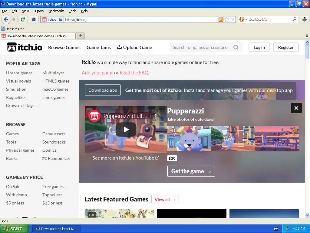Bookmark this page with the star icon
This screenshot has height=233, width=310.
pyautogui.click(x=227, y=19)
